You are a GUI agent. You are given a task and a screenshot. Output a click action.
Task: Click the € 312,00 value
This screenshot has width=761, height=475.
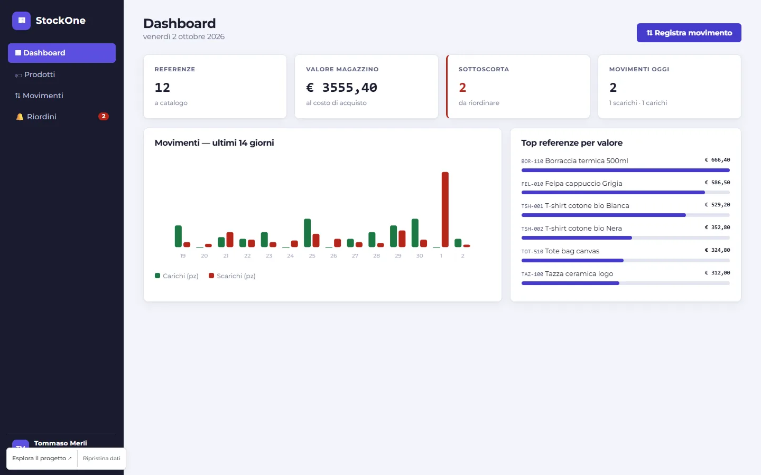coord(717,273)
